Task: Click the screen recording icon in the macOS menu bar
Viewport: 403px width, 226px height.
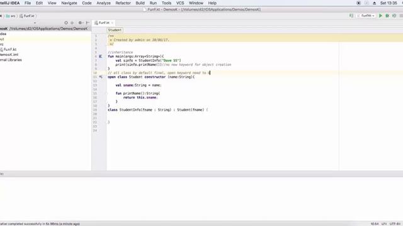Action: [358, 3]
